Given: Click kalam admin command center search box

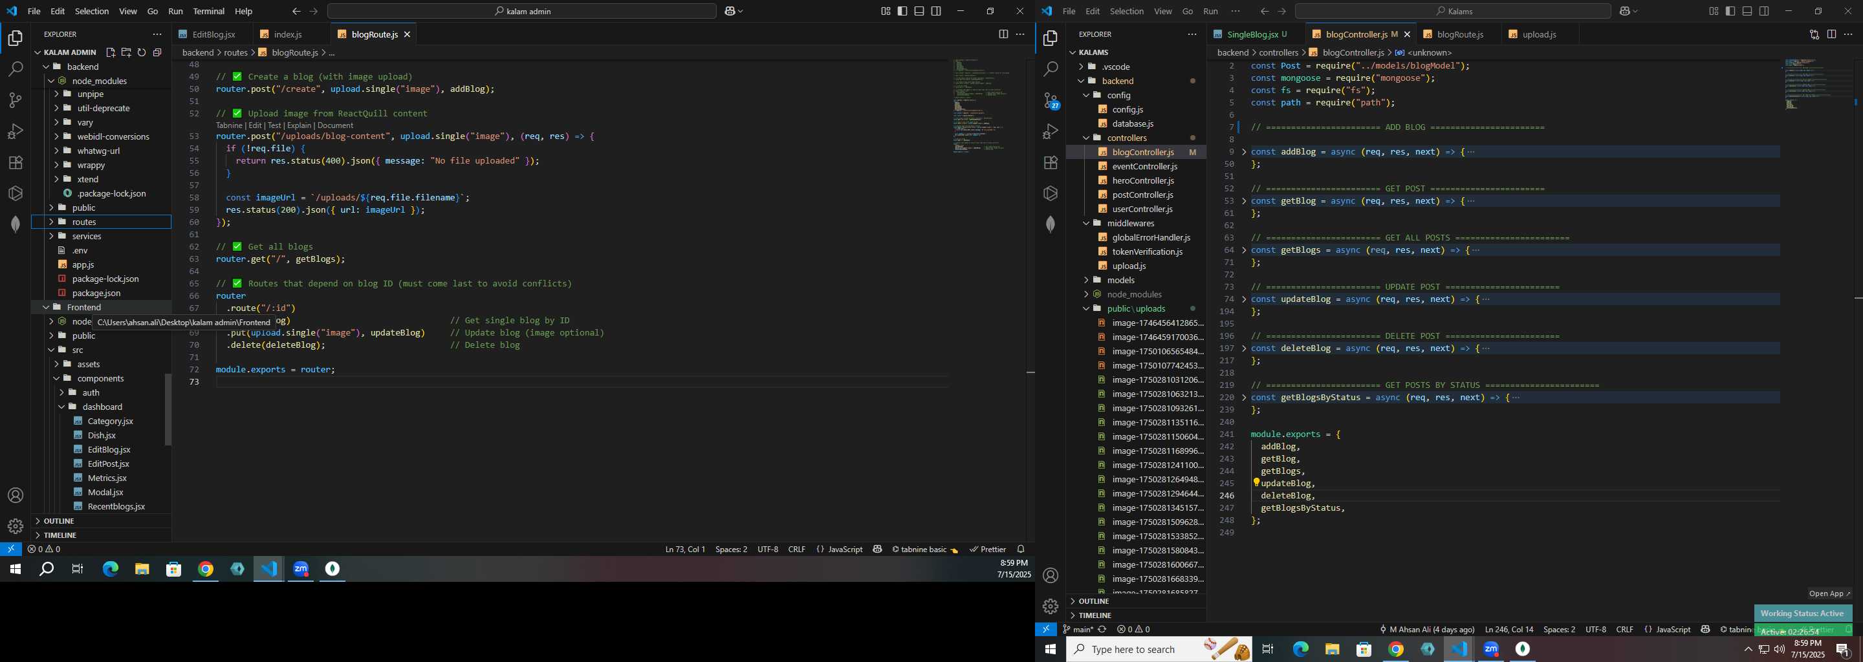Looking at the screenshot, I should [521, 11].
